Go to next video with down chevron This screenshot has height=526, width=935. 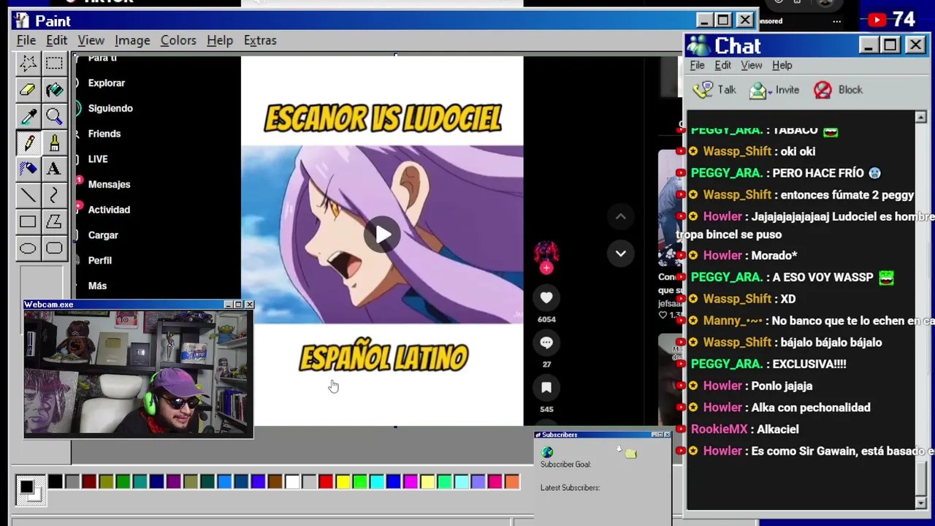tap(620, 254)
